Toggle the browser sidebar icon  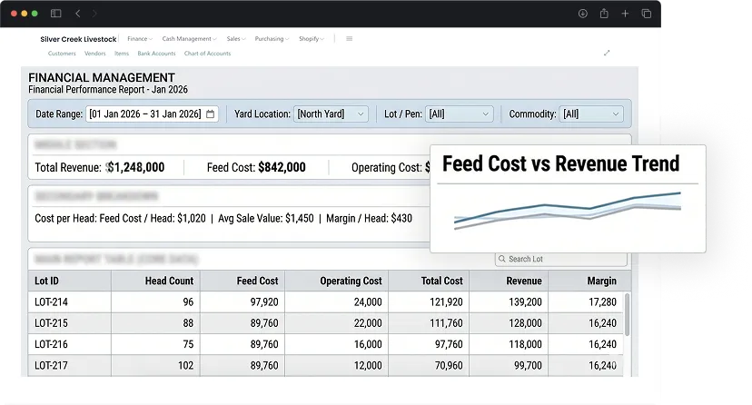[55, 14]
